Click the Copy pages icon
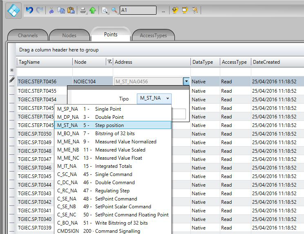The width and height of the screenshot is (304, 234). (61, 10)
